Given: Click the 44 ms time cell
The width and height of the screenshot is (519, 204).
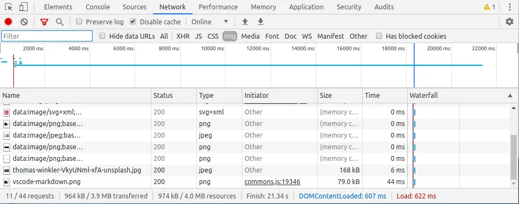Looking at the screenshot, I should pyautogui.click(x=396, y=182).
